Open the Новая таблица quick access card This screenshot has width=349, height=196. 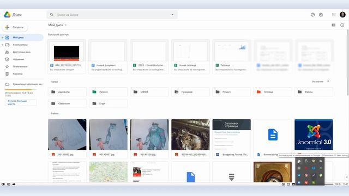click(190, 57)
